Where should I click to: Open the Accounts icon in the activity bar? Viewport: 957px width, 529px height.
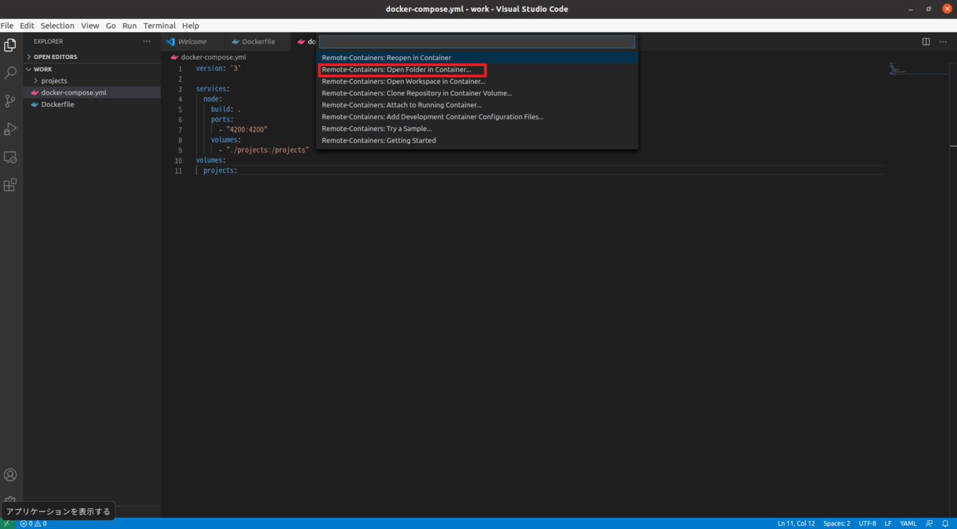point(10,475)
